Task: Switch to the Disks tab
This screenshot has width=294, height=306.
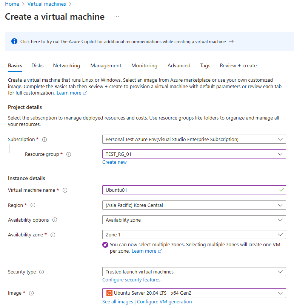Action: [37, 66]
